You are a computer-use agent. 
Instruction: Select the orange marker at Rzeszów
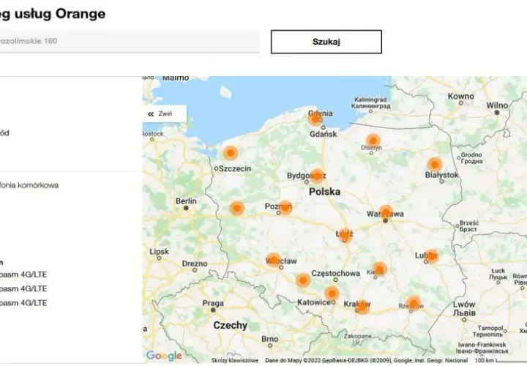(x=414, y=304)
